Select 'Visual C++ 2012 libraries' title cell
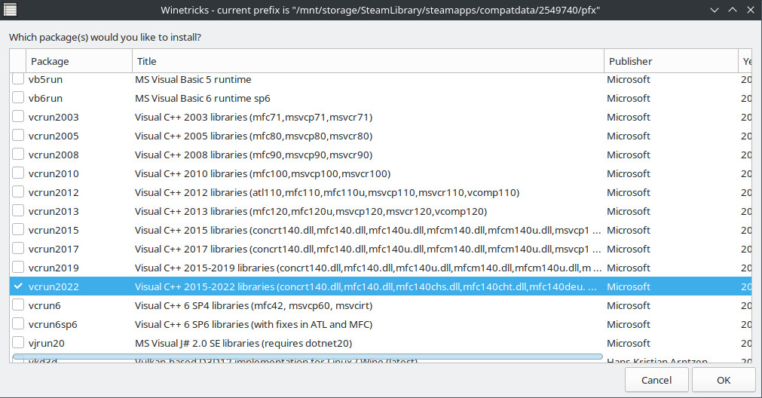This screenshot has width=762, height=398. pos(327,192)
